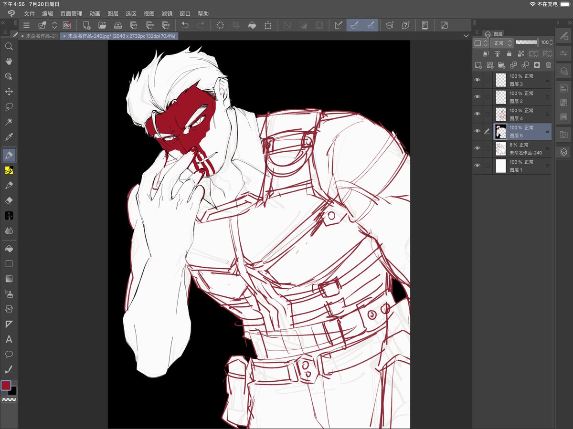This screenshot has height=429, width=573.
Task: Select the Figure rectangle tool
Action: [9, 263]
